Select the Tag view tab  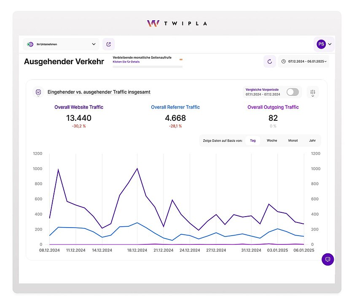click(253, 140)
